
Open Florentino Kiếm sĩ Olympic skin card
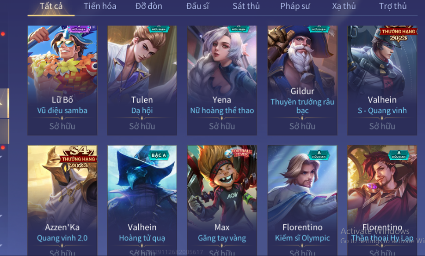302,201
